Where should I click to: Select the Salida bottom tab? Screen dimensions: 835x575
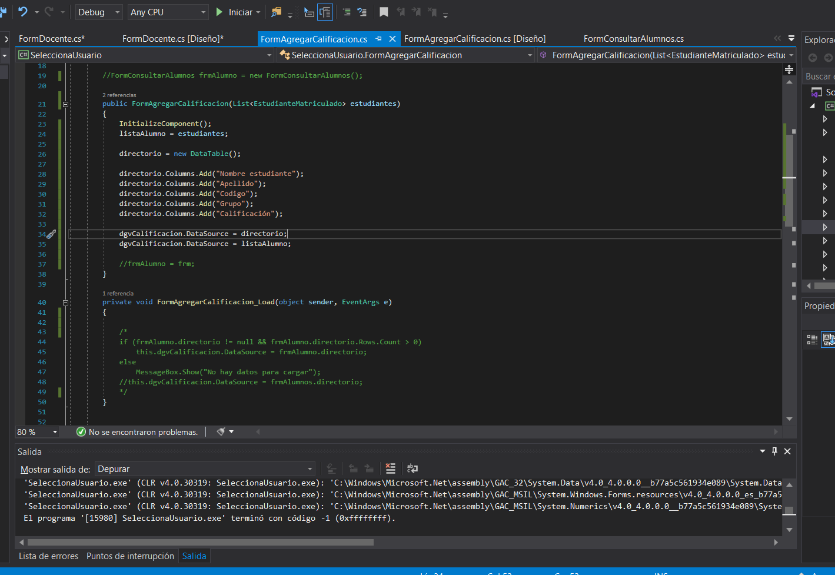tap(194, 556)
